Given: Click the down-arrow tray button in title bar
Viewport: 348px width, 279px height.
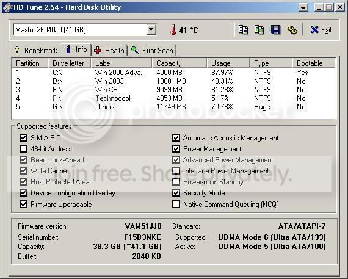Looking at the screenshot, I should pos(303,7).
